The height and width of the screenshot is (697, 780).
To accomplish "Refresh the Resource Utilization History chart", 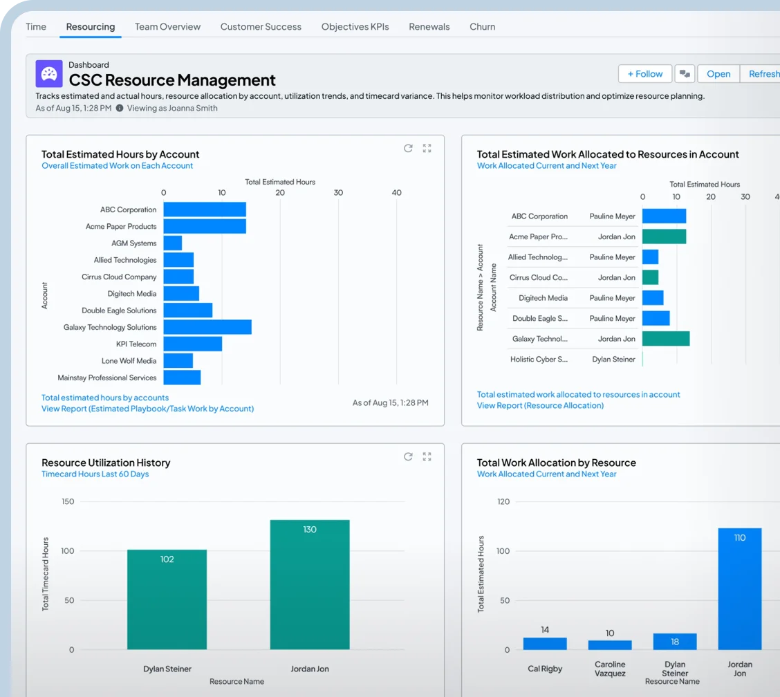I will (408, 456).
